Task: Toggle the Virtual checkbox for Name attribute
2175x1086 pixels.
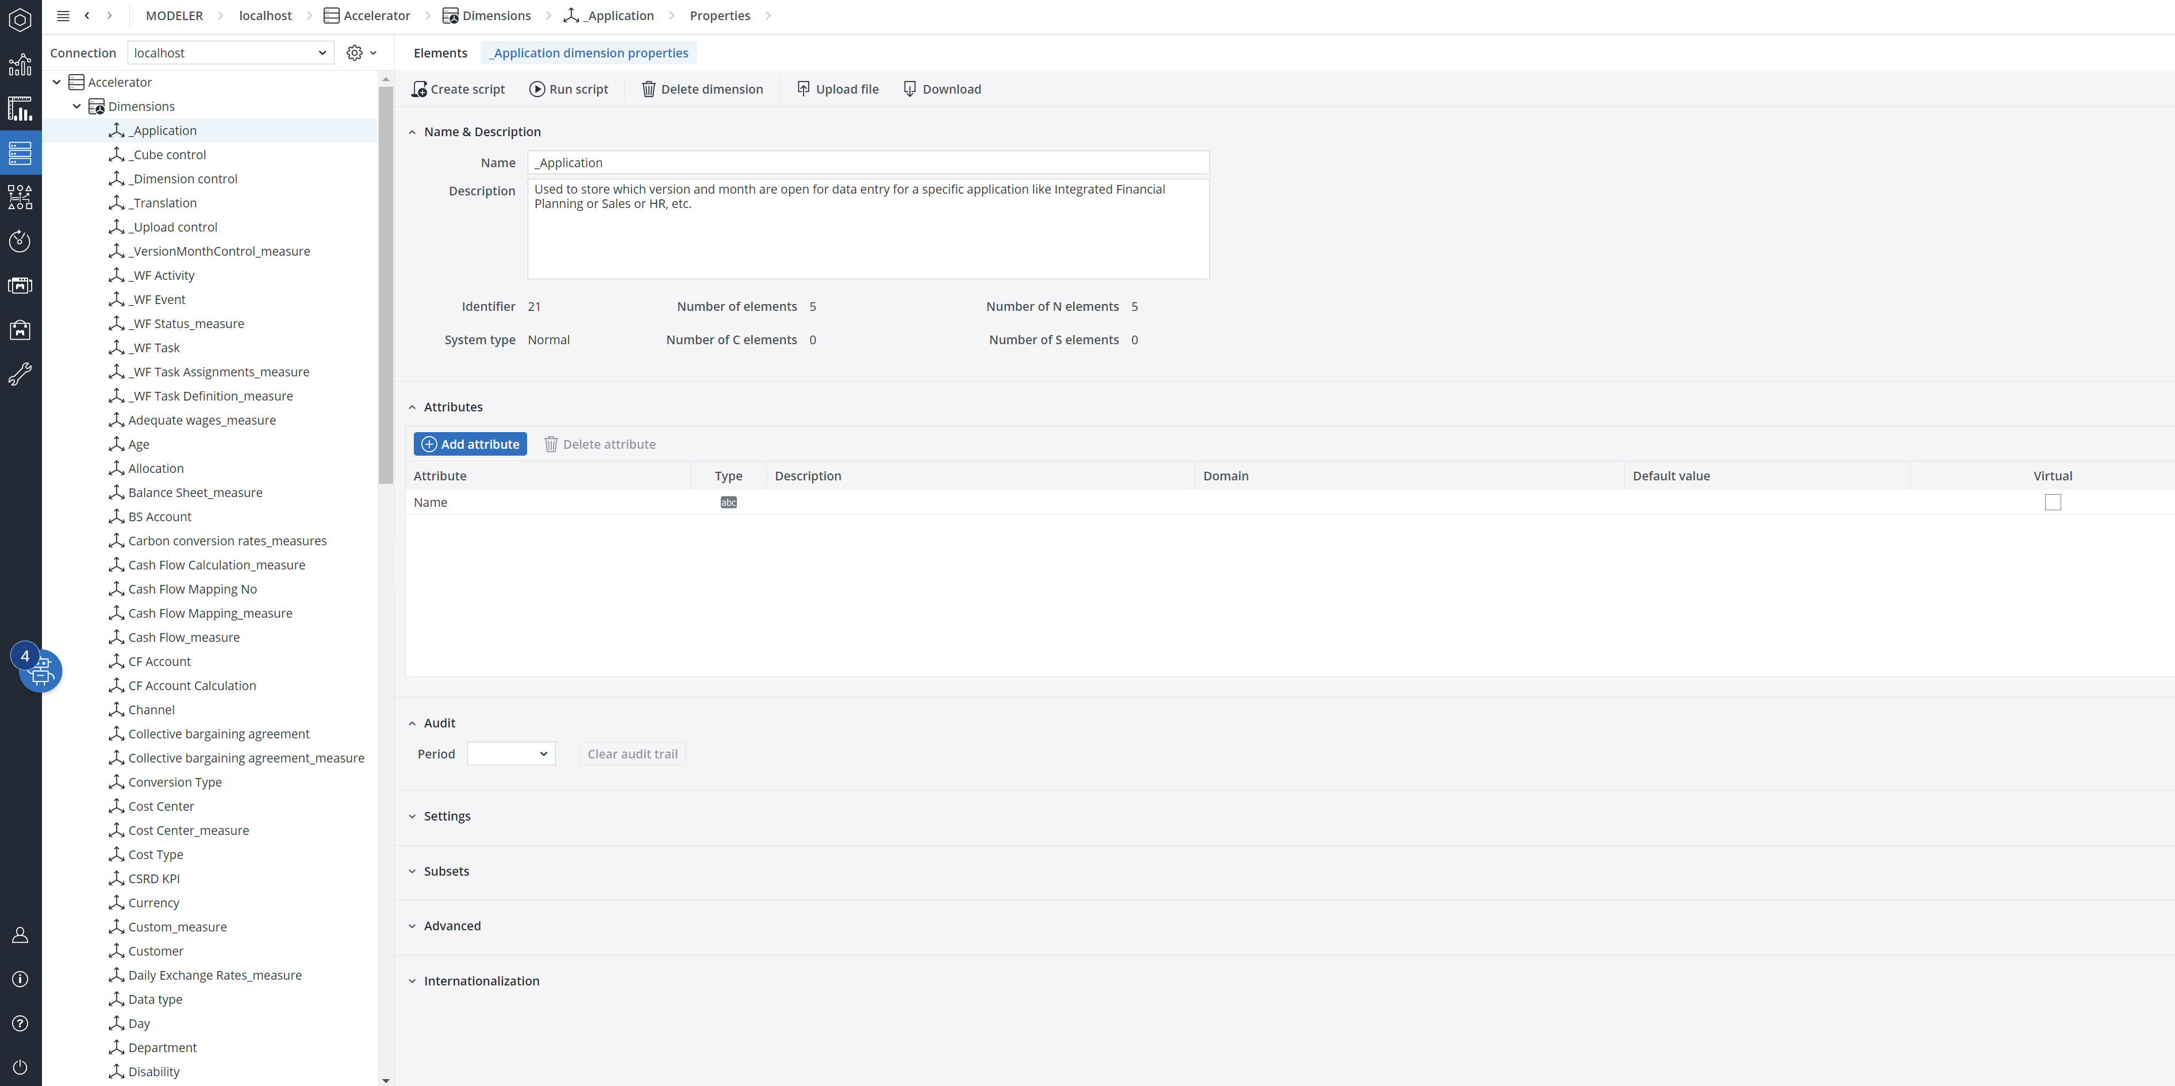Action: click(x=2053, y=502)
